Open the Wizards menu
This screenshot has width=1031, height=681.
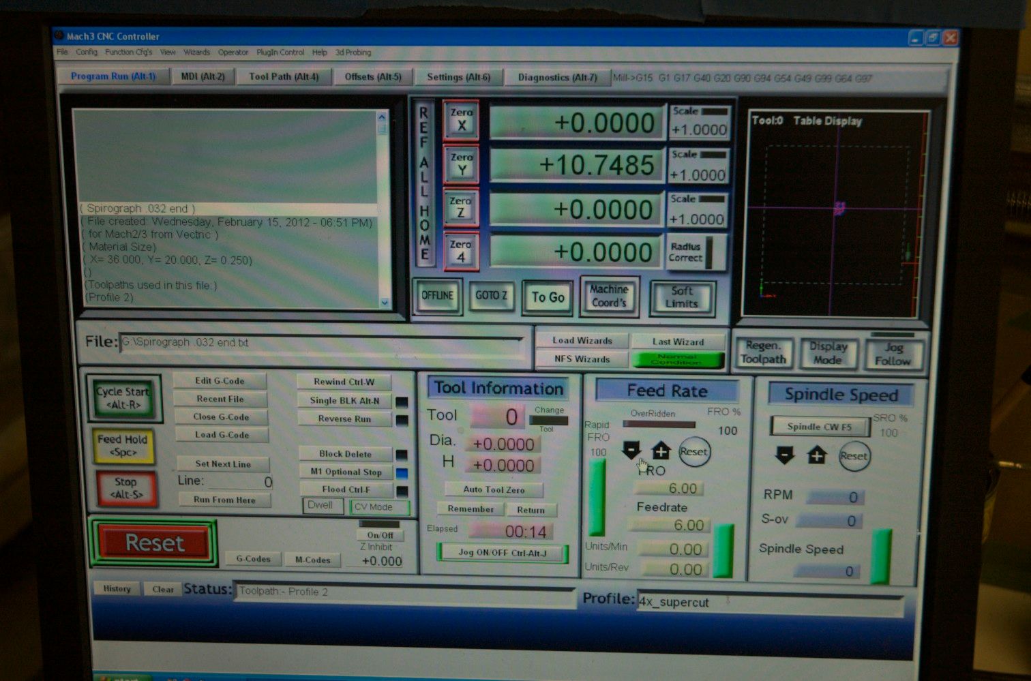tap(196, 52)
